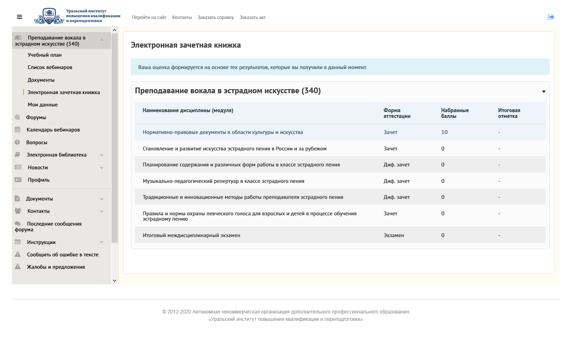572x341 pixels.
Task: Open the Уральский институт logo homepage
Action: tap(77, 16)
